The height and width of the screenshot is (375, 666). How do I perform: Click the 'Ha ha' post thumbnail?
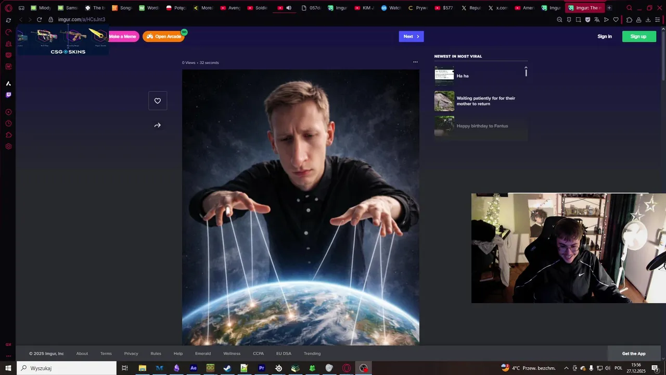(x=444, y=76)
